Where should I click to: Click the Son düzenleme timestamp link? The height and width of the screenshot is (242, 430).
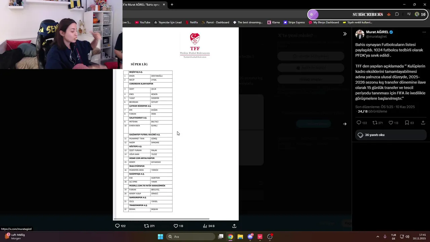[385, 107]
